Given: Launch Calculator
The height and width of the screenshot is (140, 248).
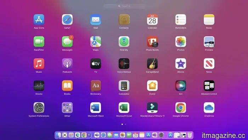Looking at the screenshot, I should point(124,86).
